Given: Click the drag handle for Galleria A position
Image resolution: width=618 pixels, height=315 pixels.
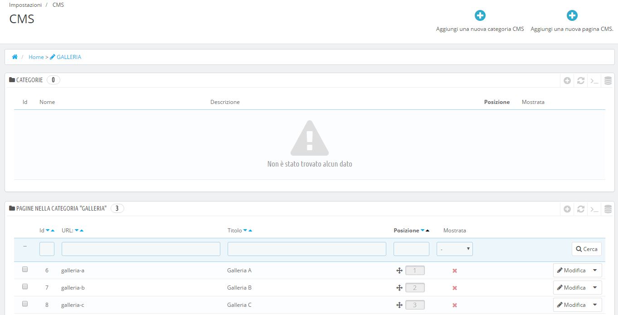Looking at the screenshot, I should [399, 271].
